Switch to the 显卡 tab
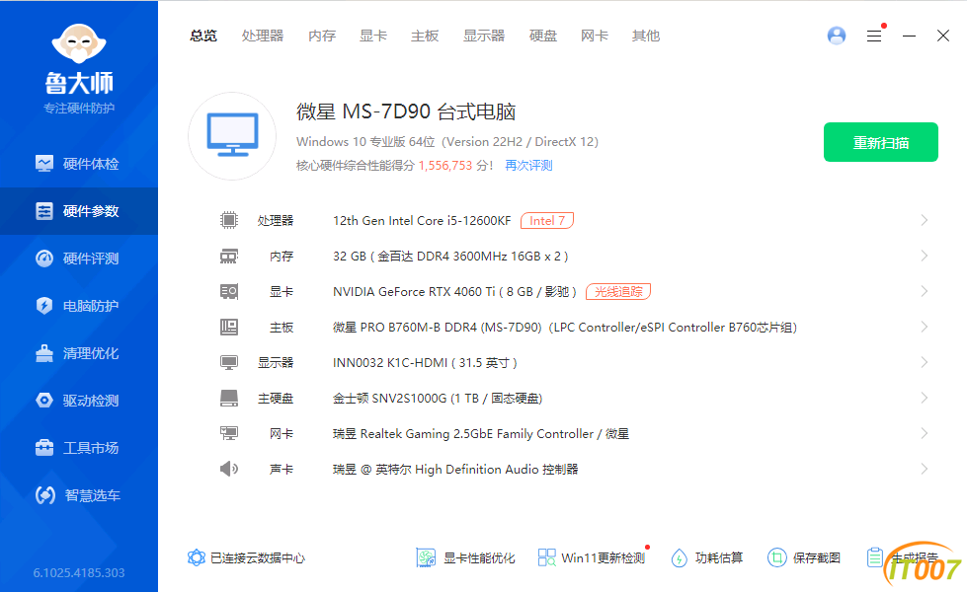The image size is (967, 592). pos(373,36)
